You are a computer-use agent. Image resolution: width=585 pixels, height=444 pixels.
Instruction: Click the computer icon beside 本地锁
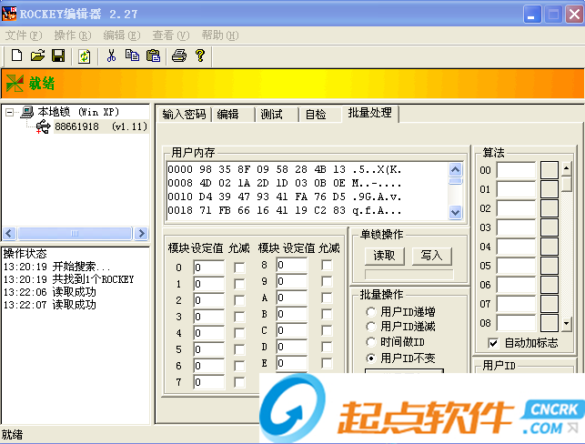tap(27, 112)
